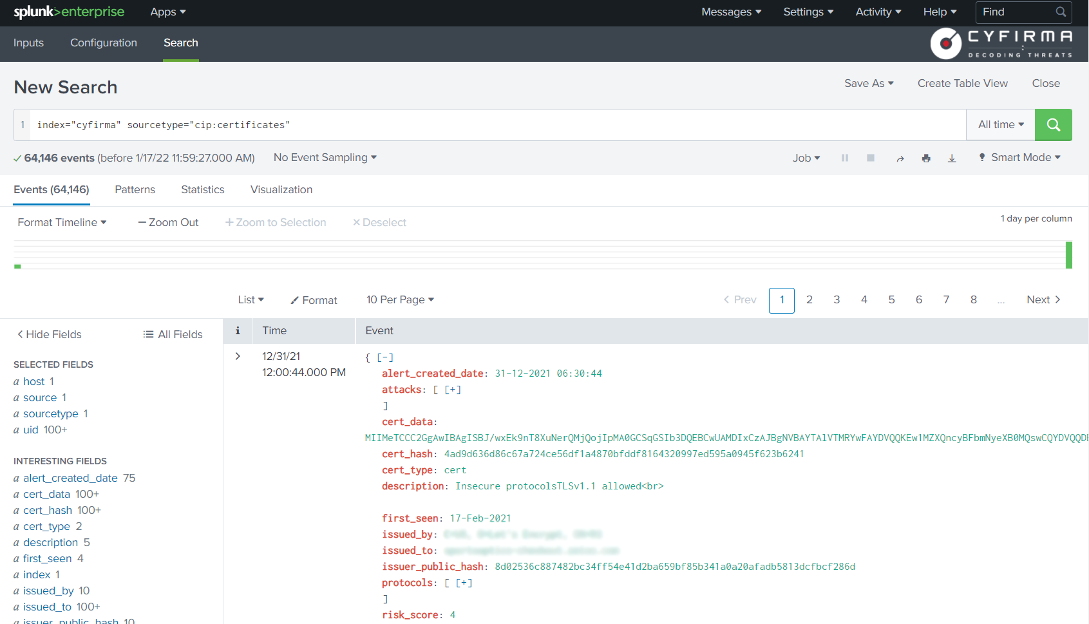Select the tall green timeline bar
Screen dimensions: 1089x624
click(1069, 255)
